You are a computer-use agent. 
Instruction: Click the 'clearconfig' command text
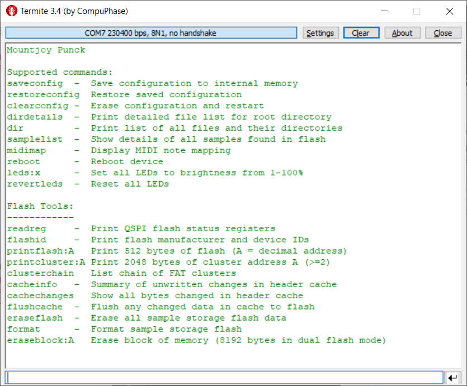(x=37, y=106)
